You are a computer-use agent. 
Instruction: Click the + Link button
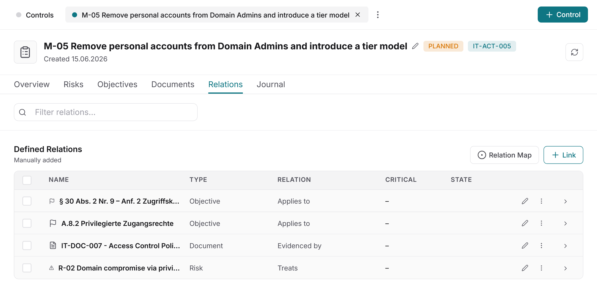(x=563, y=155)
